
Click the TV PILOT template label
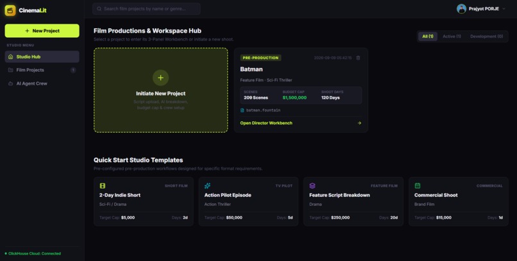tap(284, 186)
